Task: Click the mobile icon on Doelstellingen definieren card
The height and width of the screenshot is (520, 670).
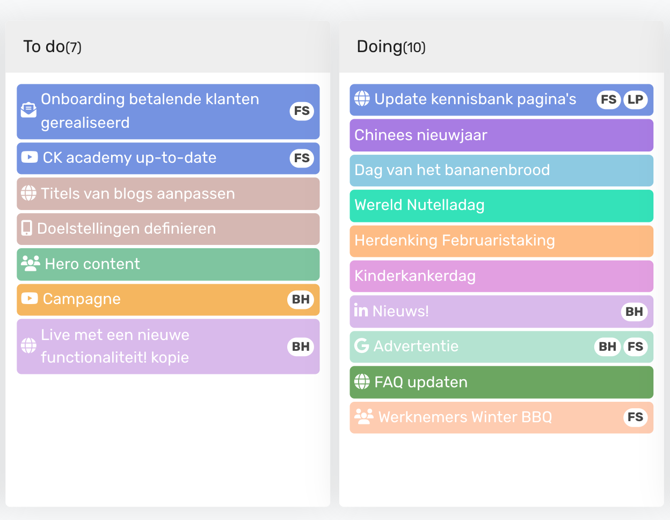Action: click(27, 228)
